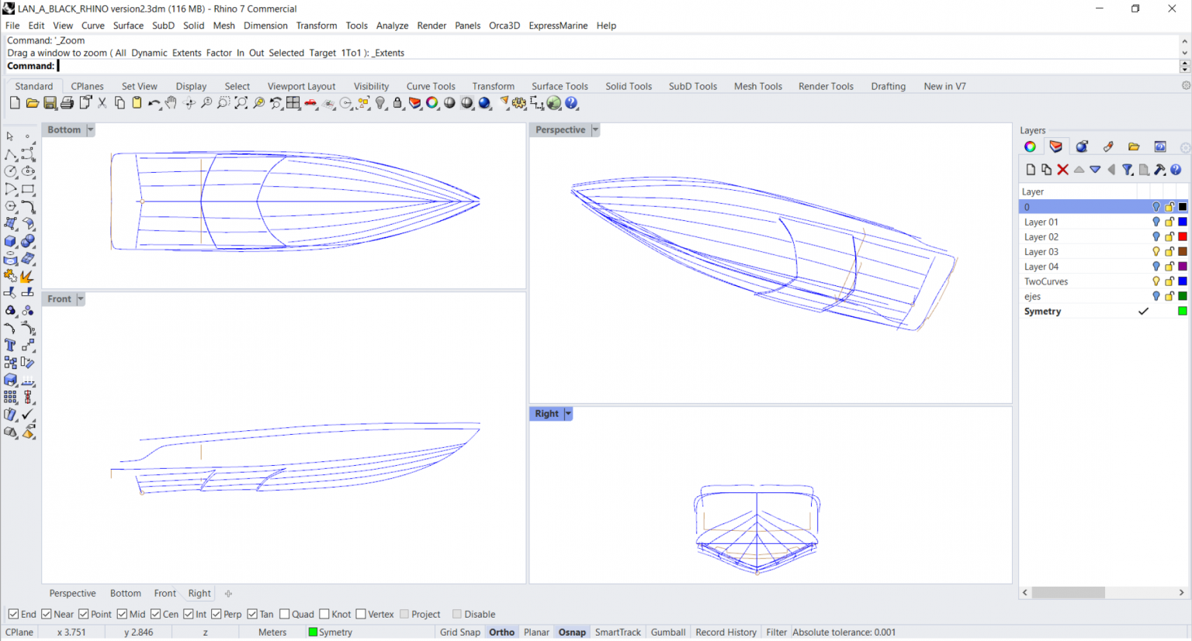The width and height of the screenshot is (1192, 641).
Task: Open the Perspective viewport title dropdown
Action: point(594,129)
